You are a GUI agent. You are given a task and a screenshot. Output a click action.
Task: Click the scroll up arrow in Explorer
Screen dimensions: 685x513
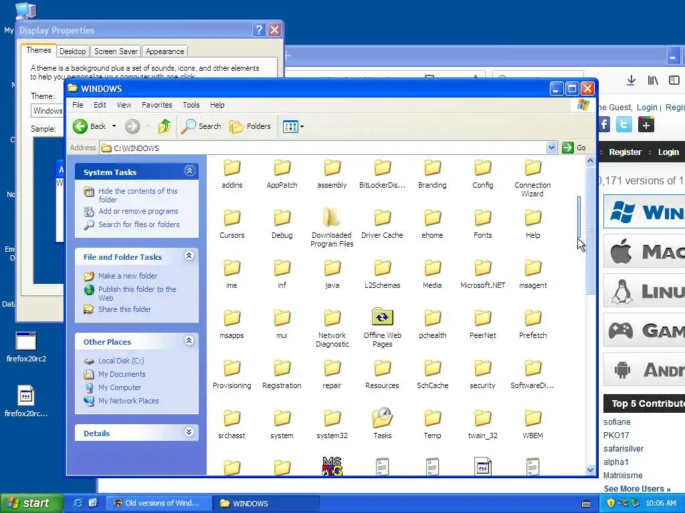click(590, 161)
